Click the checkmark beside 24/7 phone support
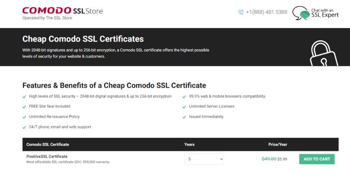The width and height of the screenshot is (350, 196). pos(24,127)
